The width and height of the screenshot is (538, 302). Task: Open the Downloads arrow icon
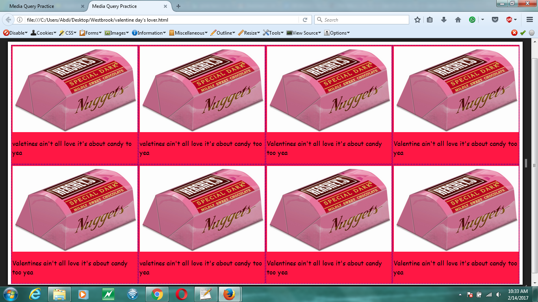[444, 20]
